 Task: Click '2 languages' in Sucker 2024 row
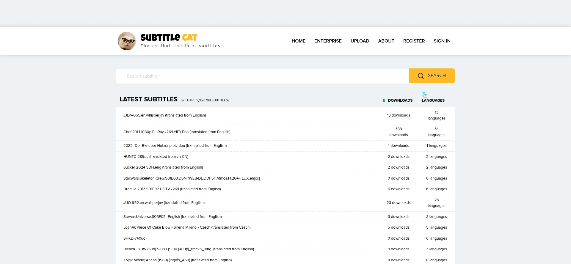pos(437,167)
